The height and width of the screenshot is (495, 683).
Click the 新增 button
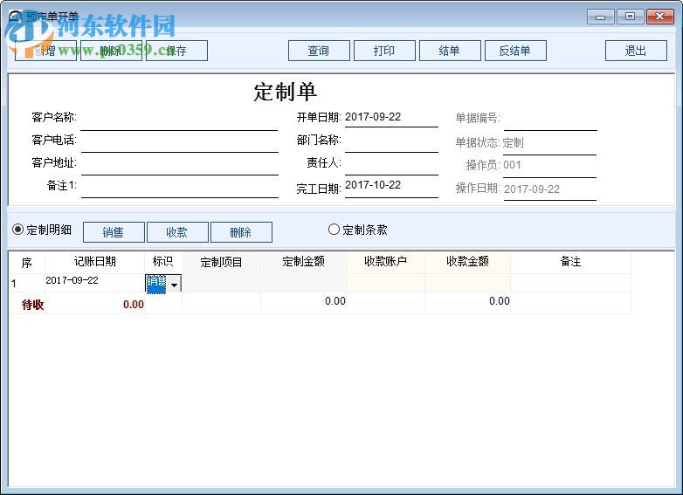pos(45,51)
